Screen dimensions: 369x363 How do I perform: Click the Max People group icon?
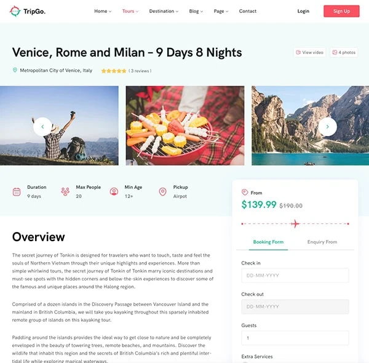[x=65, y=191]
